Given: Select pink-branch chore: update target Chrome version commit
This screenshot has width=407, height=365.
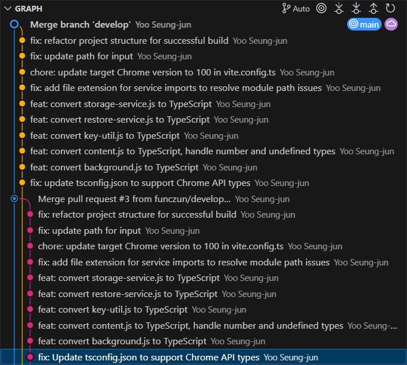Looking at the screenshot, I should (203, 246).
